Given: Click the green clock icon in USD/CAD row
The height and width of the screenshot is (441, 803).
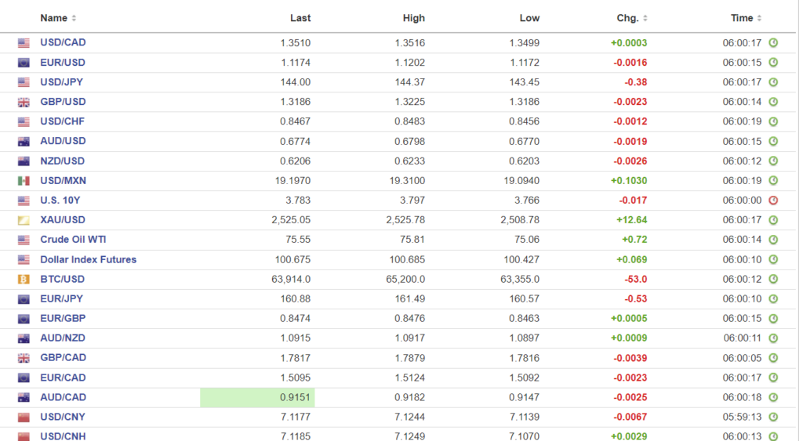Looking at the screenshot, I should tap(773, 43).
